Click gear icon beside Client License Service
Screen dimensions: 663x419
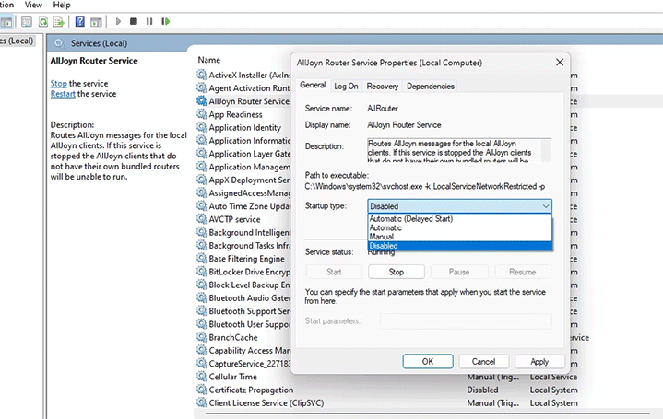click(202, 402)
